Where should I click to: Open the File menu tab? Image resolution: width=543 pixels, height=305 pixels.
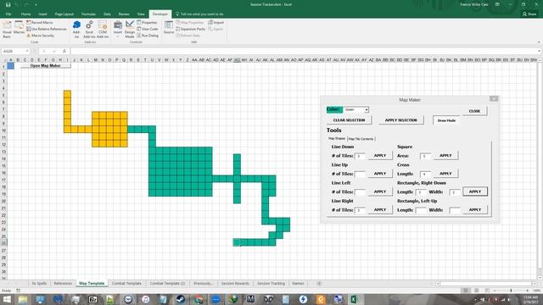pyautogui.click(x=8, y=14)
